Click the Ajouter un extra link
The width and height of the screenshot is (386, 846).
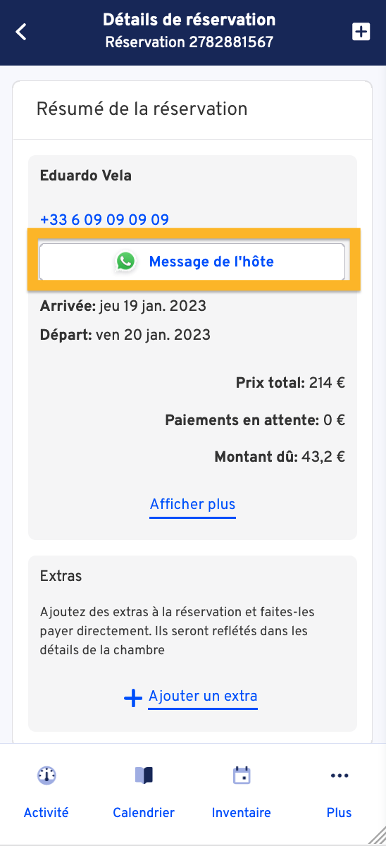pyautogui.click(x=203, y=697)
